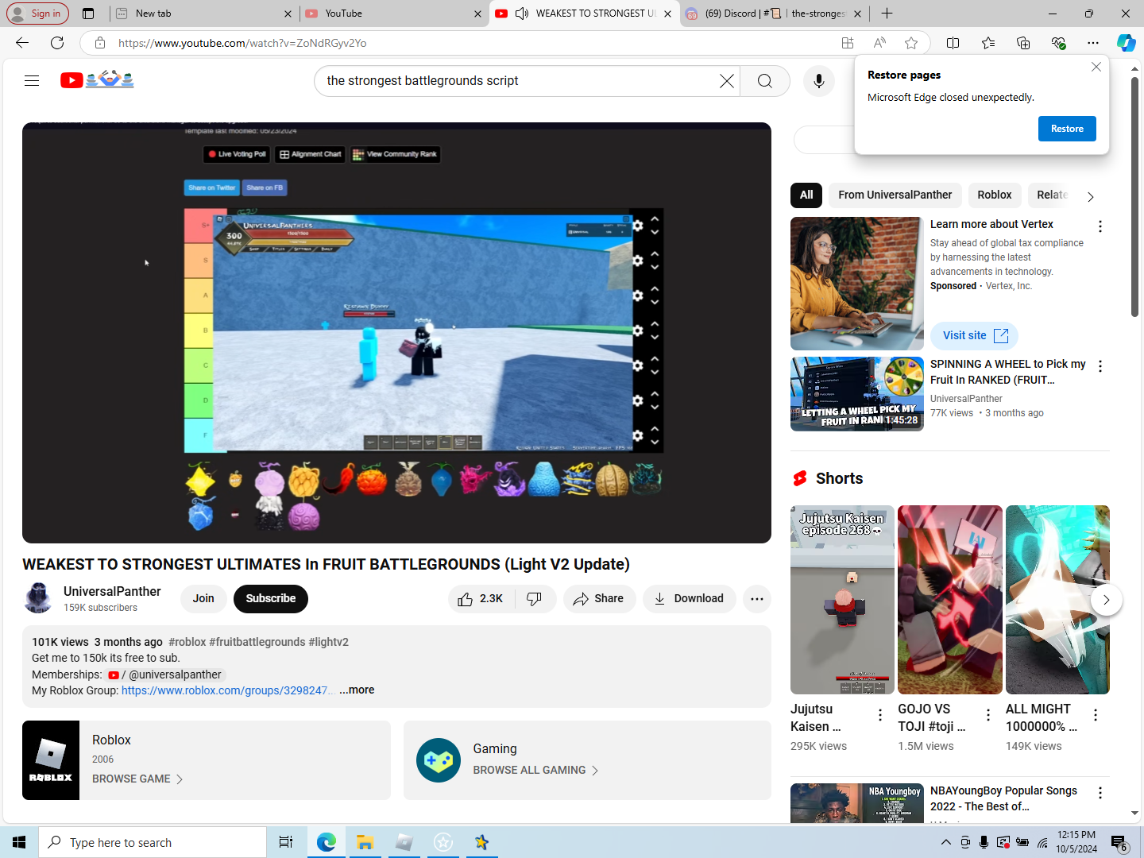This screenshot has width=1144, height=858.
Task: Join UniversalPanther channel membership
Action: [203, 599]
